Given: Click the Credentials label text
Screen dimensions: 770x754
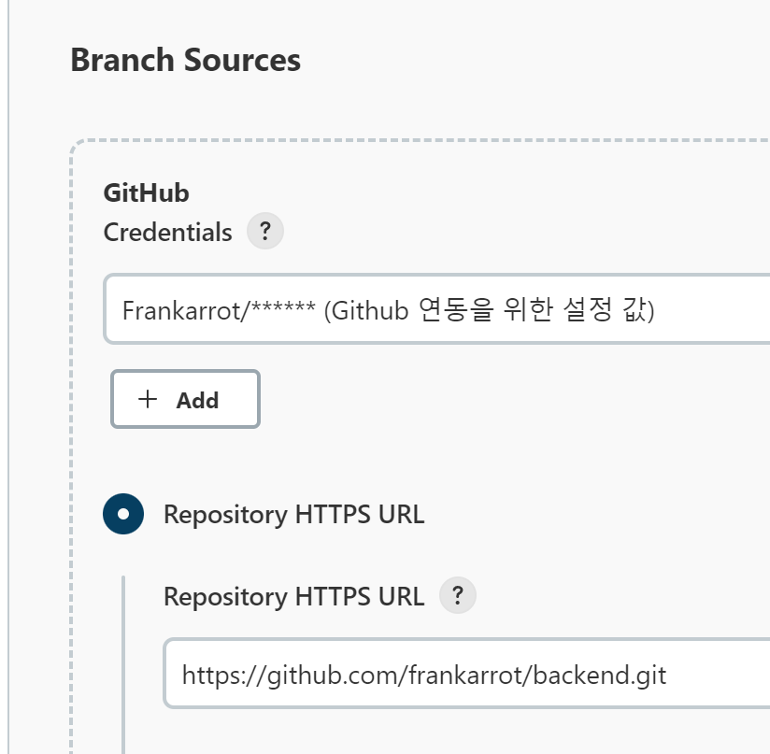Looking at the screenshot, I should coord(167,233).
